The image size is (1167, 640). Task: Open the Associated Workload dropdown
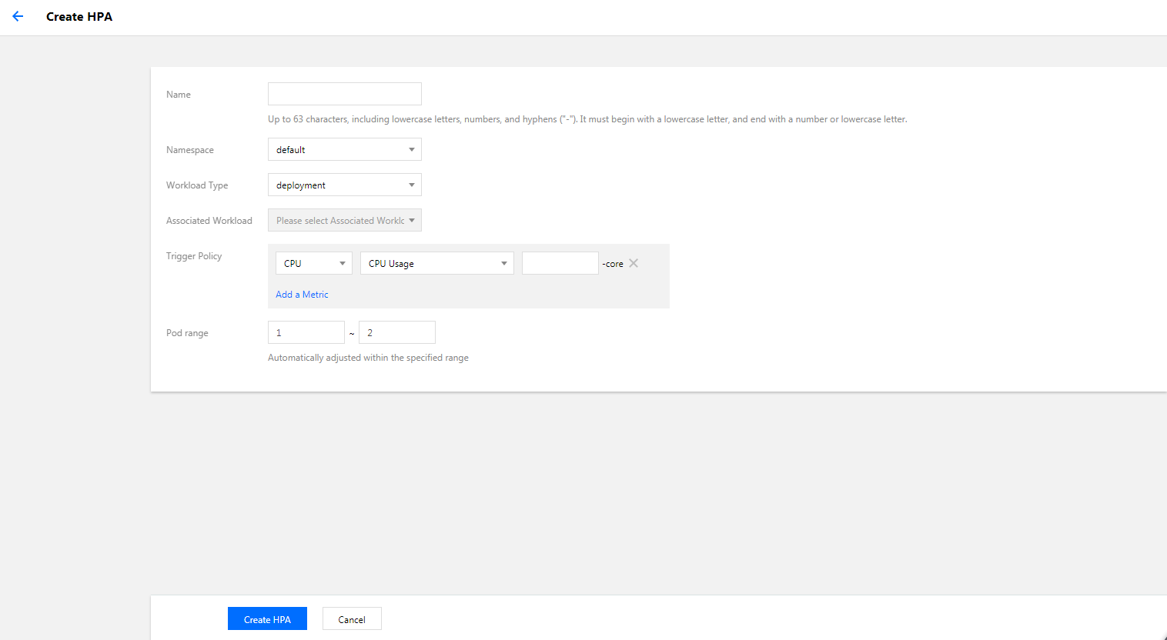tap(344, 220)
